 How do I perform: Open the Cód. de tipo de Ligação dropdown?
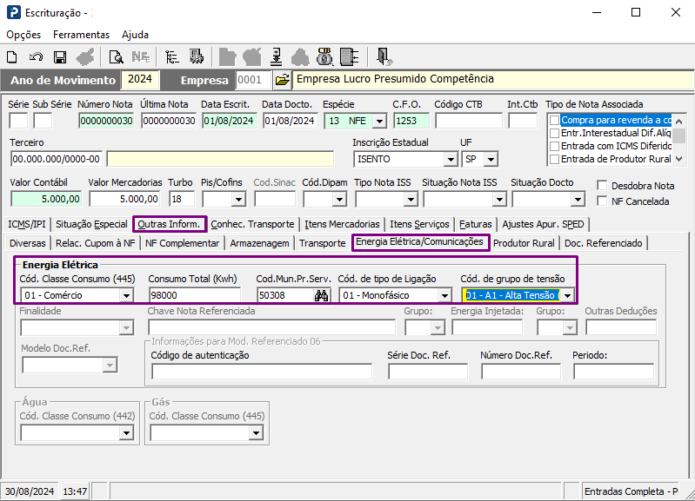[x=442, y=295]
